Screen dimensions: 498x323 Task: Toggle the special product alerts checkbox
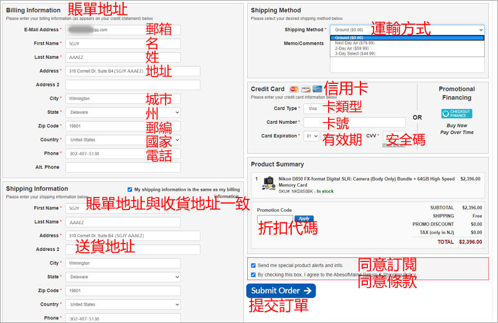pyautogui.click(x=253, y=265)
